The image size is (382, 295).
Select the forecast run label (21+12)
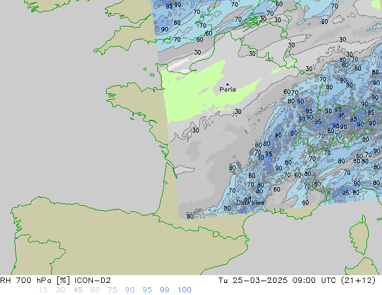pos(359,281)
